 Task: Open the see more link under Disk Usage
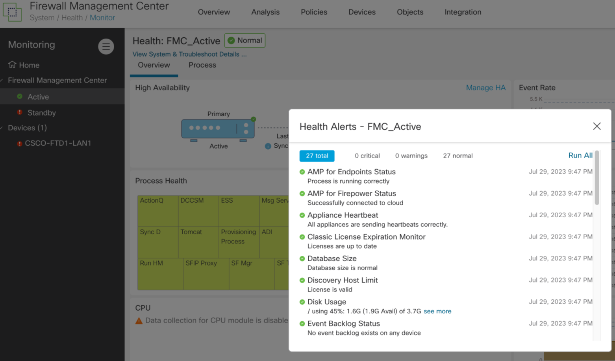[x=437, y=311]
